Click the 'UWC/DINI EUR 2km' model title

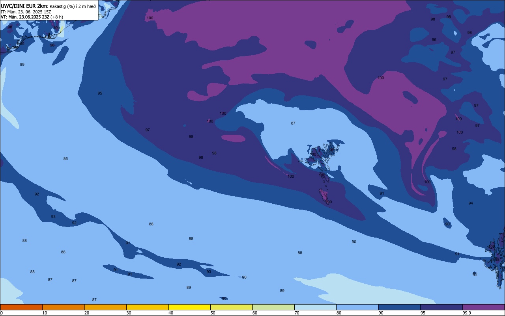(24, 6)
